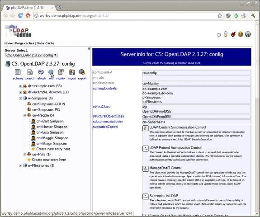Image resolution: width=260 pixels, height=217 pixels.
Task: Collapse the ou=People node
Action: coord(25,115)
